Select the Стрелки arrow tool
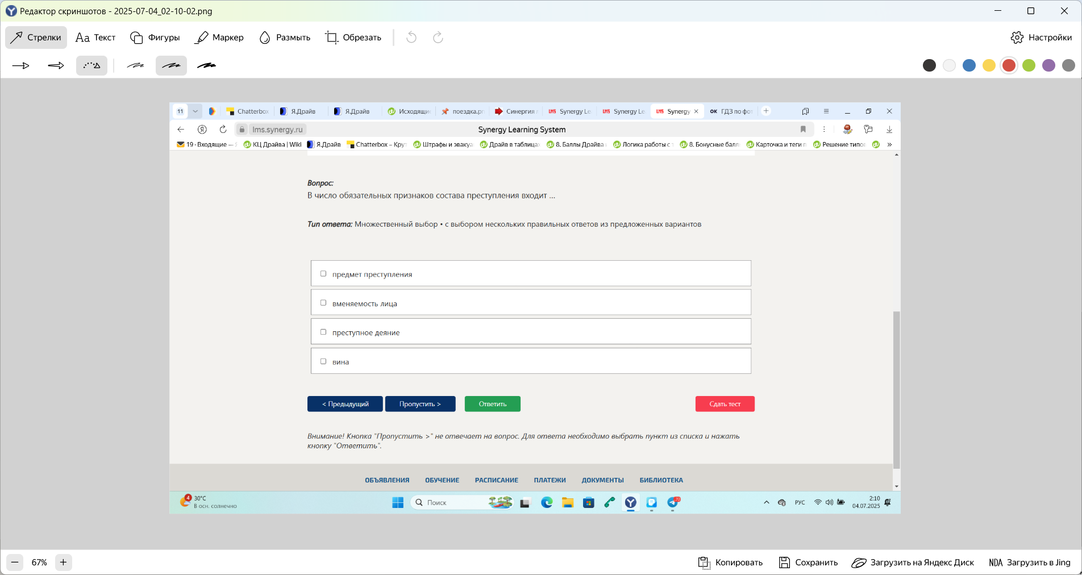Image resolution: width=1082 pixels, height=575 pixels. click(36, 37)
